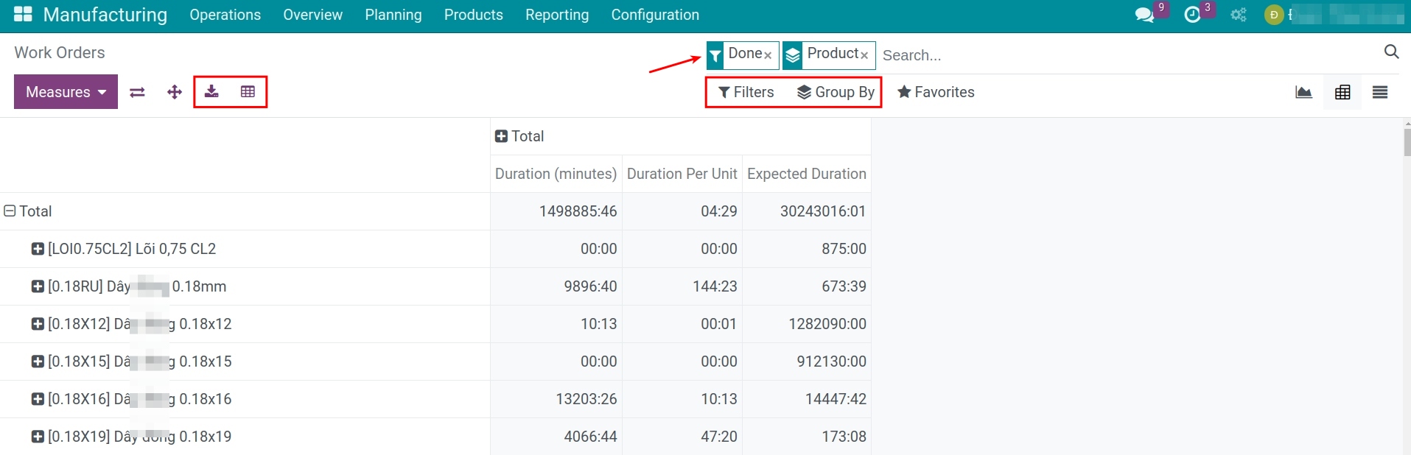Click the Manufacturing app title

105,15
